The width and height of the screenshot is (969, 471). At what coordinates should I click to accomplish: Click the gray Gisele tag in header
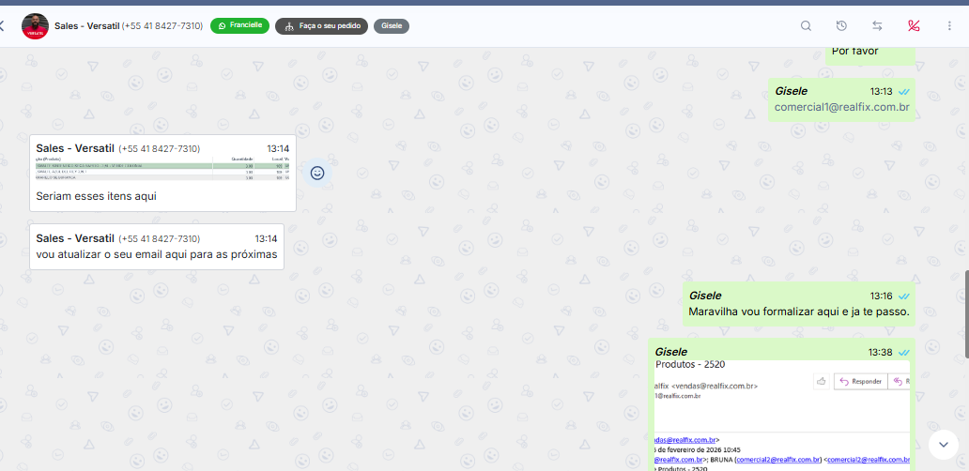pyautogui.click(x=392, y=26)
